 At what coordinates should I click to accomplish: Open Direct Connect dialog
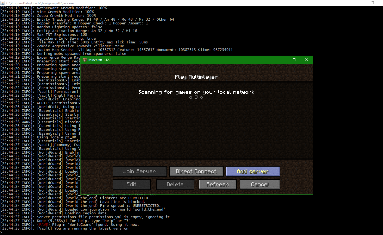pos(196,172)
